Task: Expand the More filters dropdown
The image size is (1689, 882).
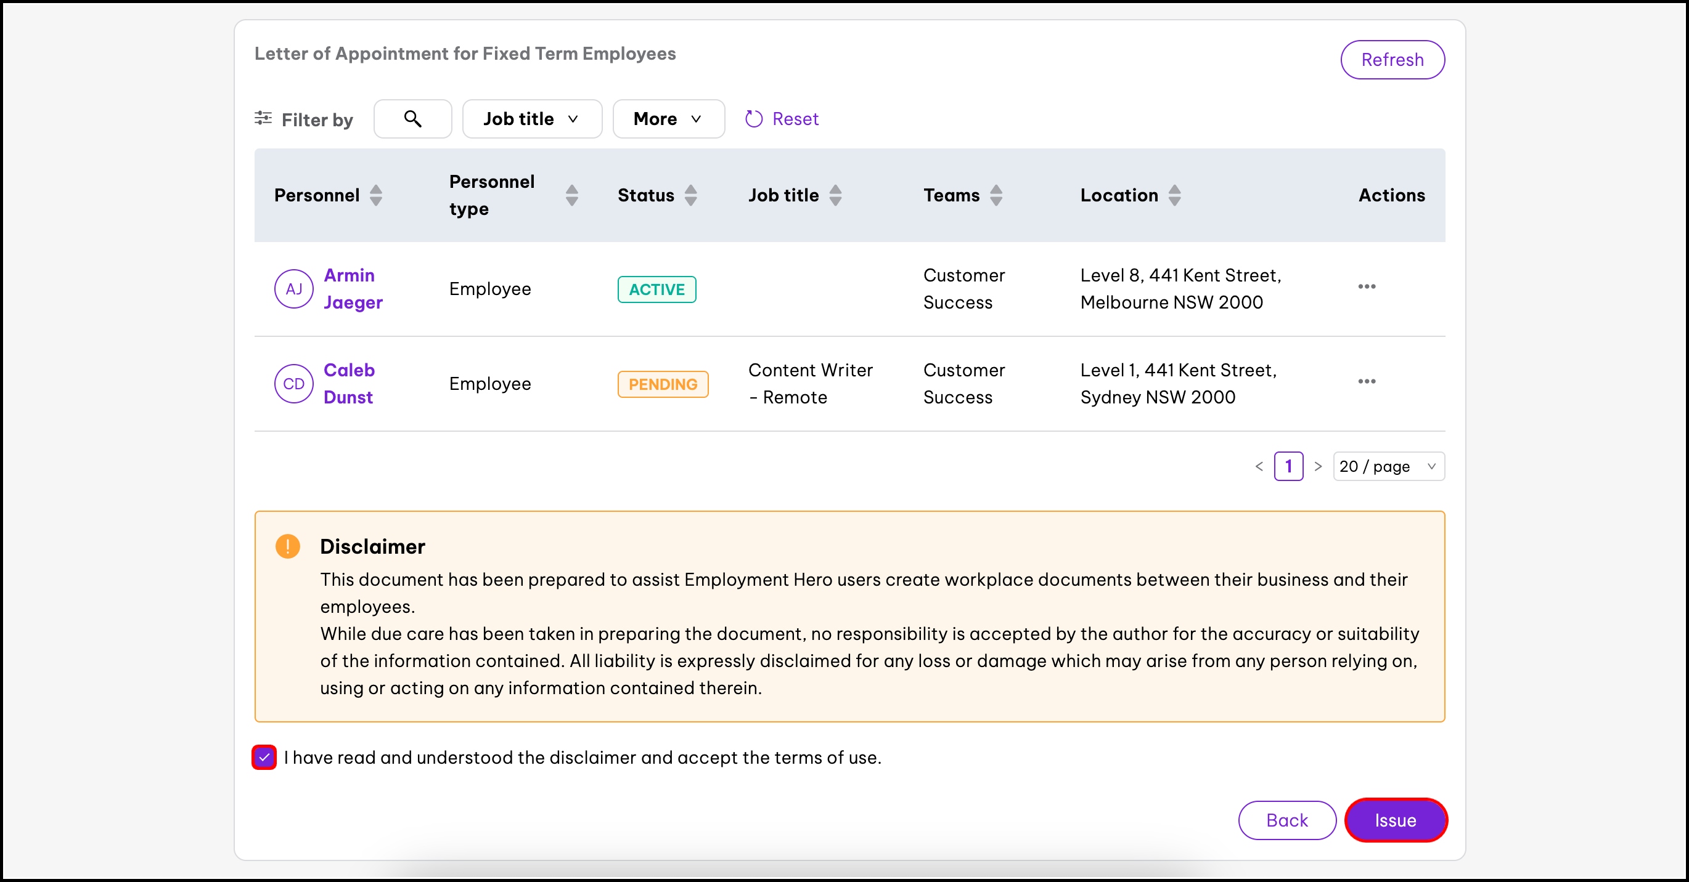Action: coord(668,119)
